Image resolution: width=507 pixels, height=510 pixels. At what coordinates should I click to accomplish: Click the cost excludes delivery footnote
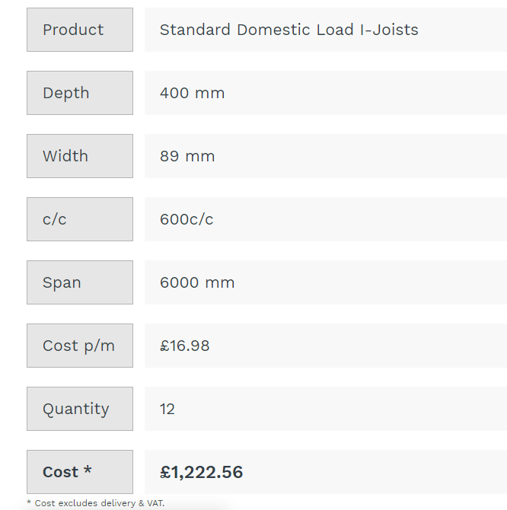pos(95,503)
